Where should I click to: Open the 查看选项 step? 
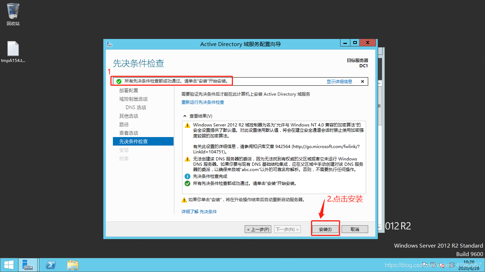(x=129, y=133)
